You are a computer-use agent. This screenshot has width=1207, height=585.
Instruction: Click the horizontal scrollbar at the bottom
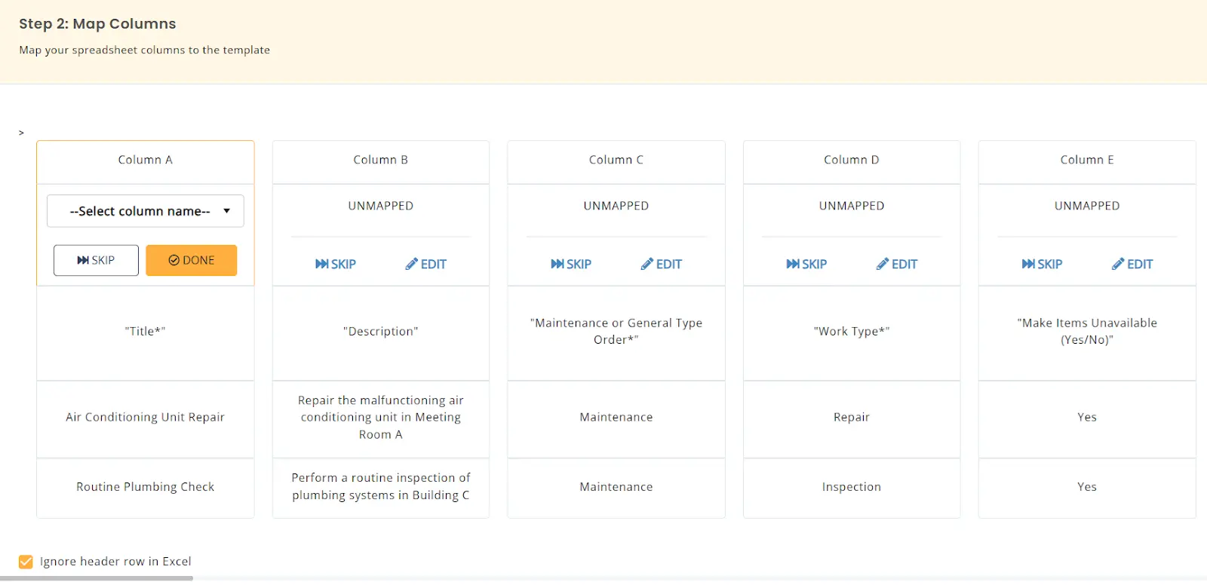click(97, 579)
